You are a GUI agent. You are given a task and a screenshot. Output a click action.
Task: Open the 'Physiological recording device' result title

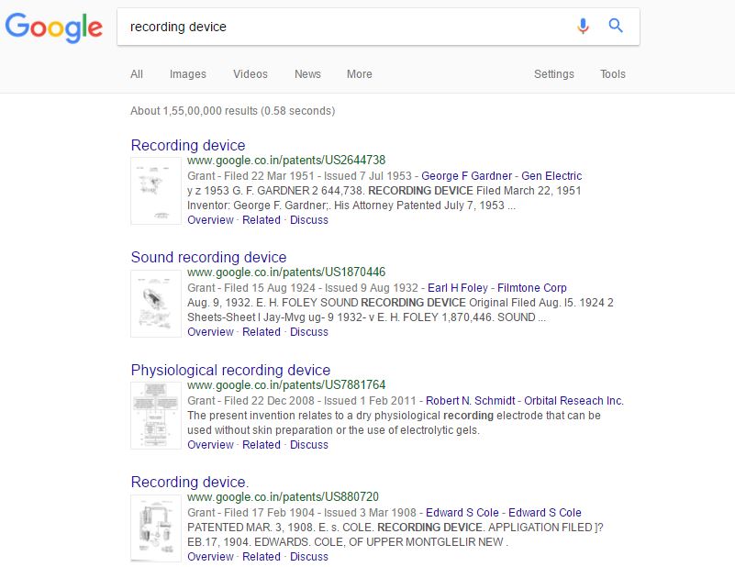coord(230,371)
